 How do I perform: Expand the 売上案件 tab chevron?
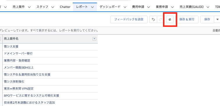29,7
